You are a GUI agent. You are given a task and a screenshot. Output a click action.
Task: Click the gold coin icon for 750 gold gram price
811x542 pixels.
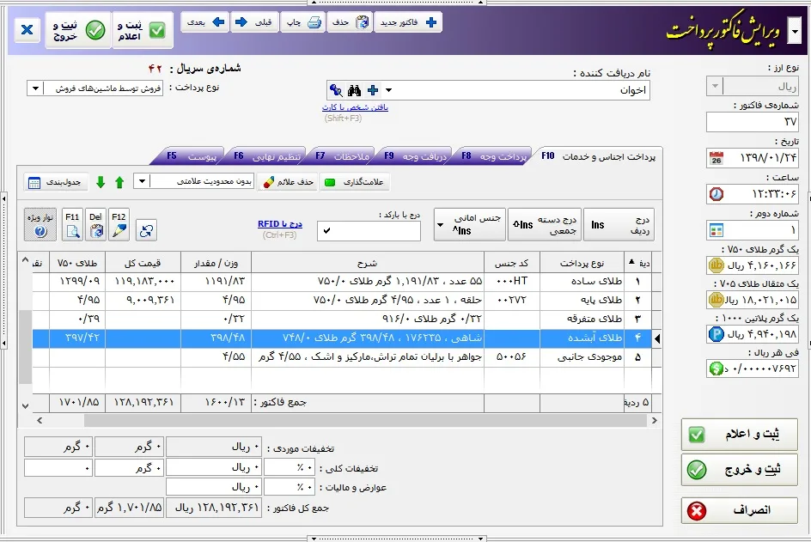point(716,265)
